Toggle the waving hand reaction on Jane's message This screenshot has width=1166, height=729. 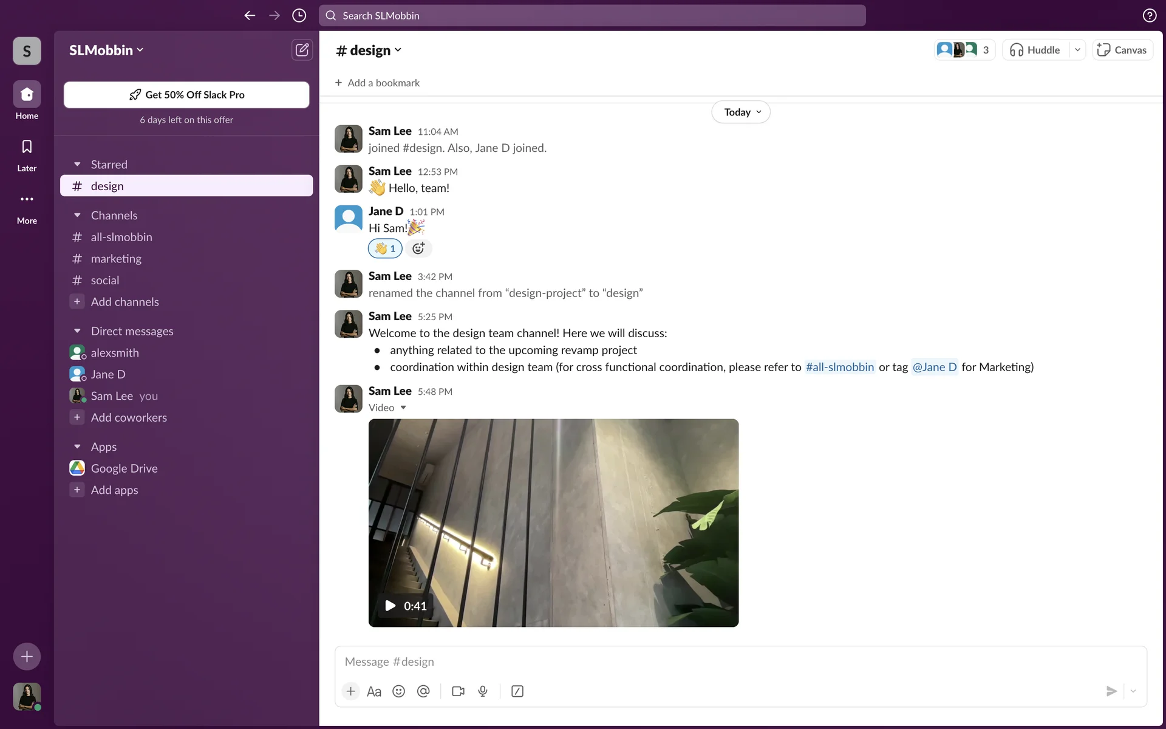[x=385, y=248]
